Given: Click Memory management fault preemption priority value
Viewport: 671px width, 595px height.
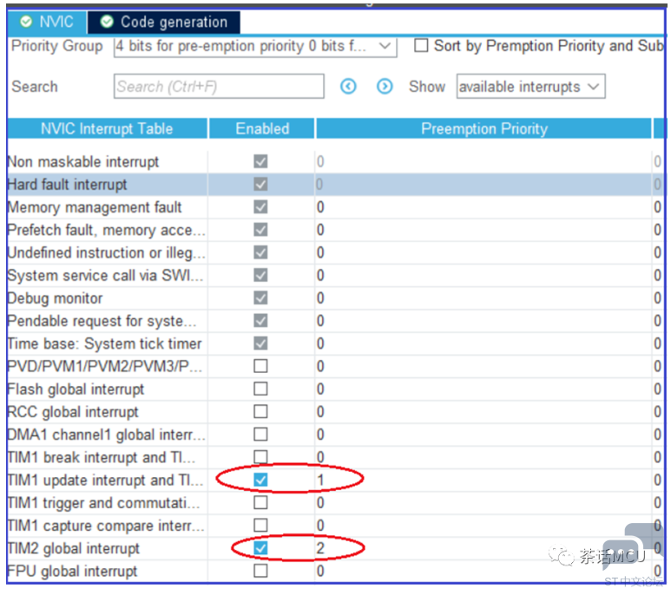Looking at the screenshot, I should 320,207.
